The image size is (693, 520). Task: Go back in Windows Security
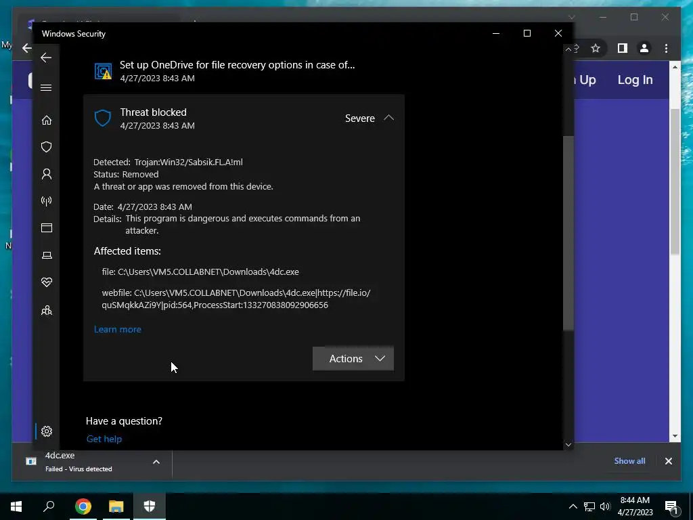(x=46, y=58)
